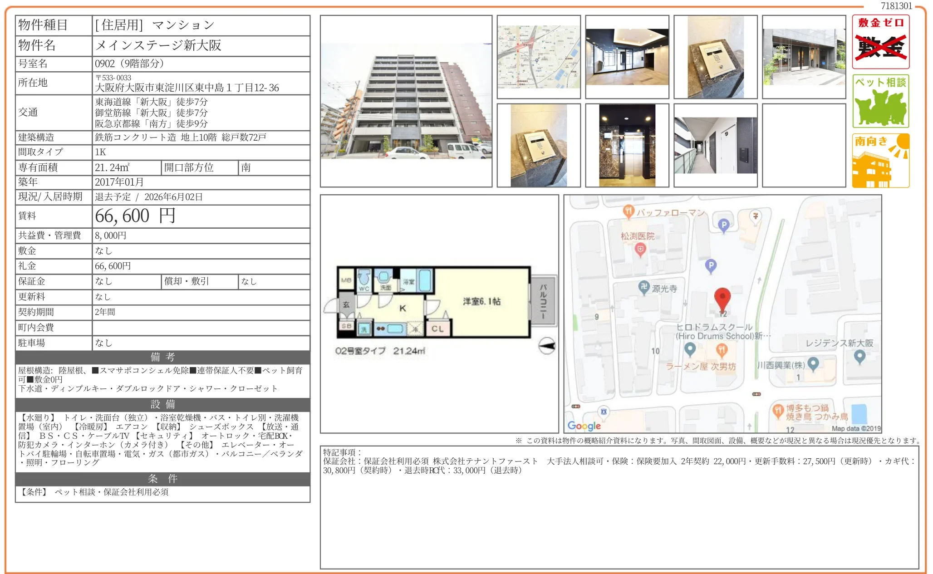Image resolution: width=933 pixels, height=574 pixels.
Task: Click the バッファローマン restaurant map icon
Action: point(628,211)
